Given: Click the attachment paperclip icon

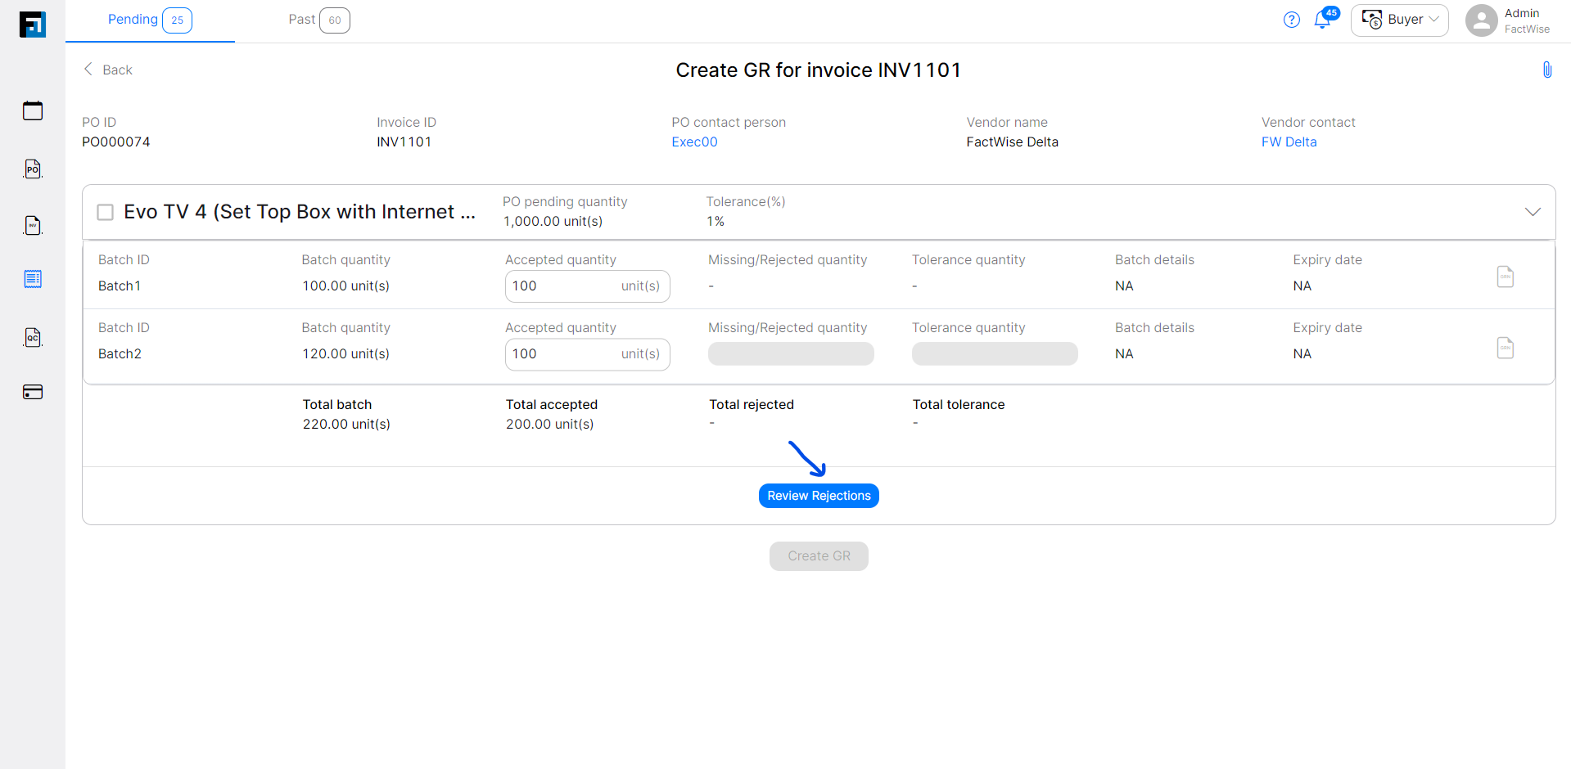Looking at the screenshot, I should coord(1546,69).
